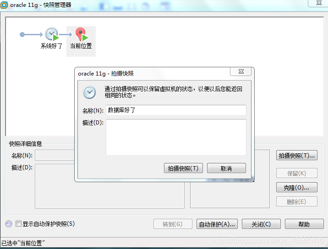Click the 删除(E) button

[297, 201]
